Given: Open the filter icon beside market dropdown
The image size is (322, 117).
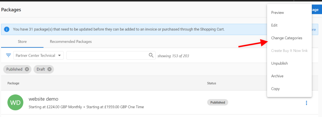Looking at the screenshot, I should point(8,55).
